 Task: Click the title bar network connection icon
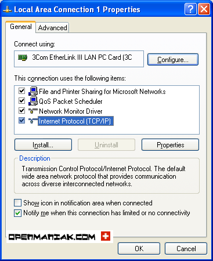coord(8,9)
